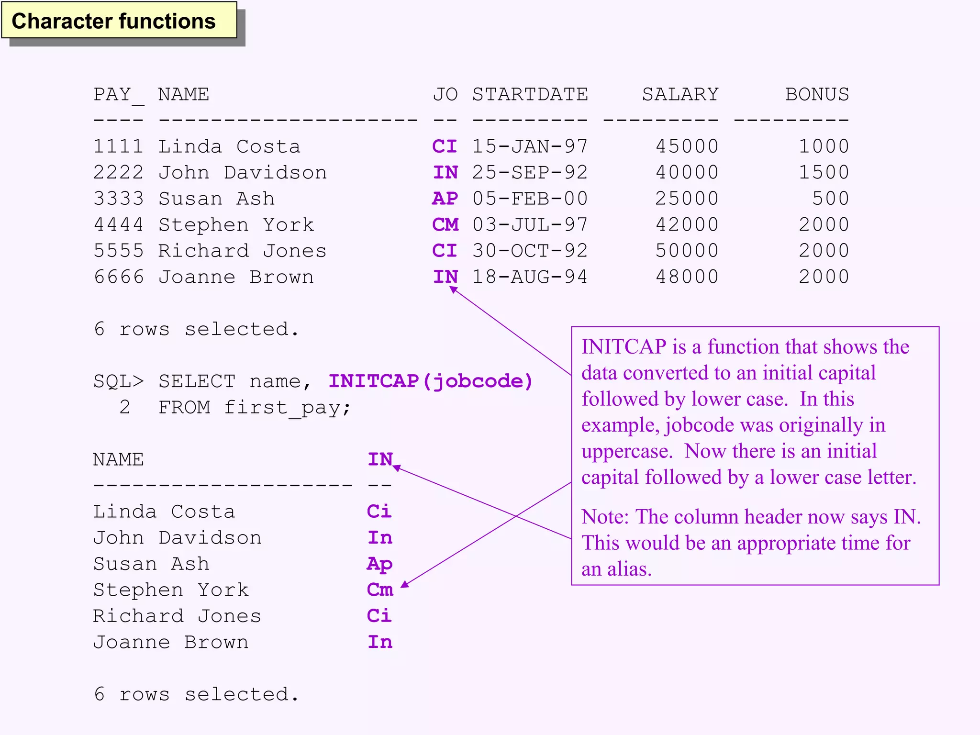Click salary value 50000 for Richard Jones
Viewport: 980px width, 735px height.
tap(687, 251)
